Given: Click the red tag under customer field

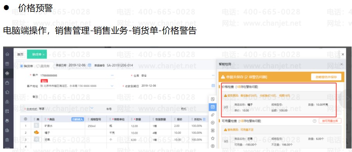Looking at the screenshot, I should [x=44, y=81].
